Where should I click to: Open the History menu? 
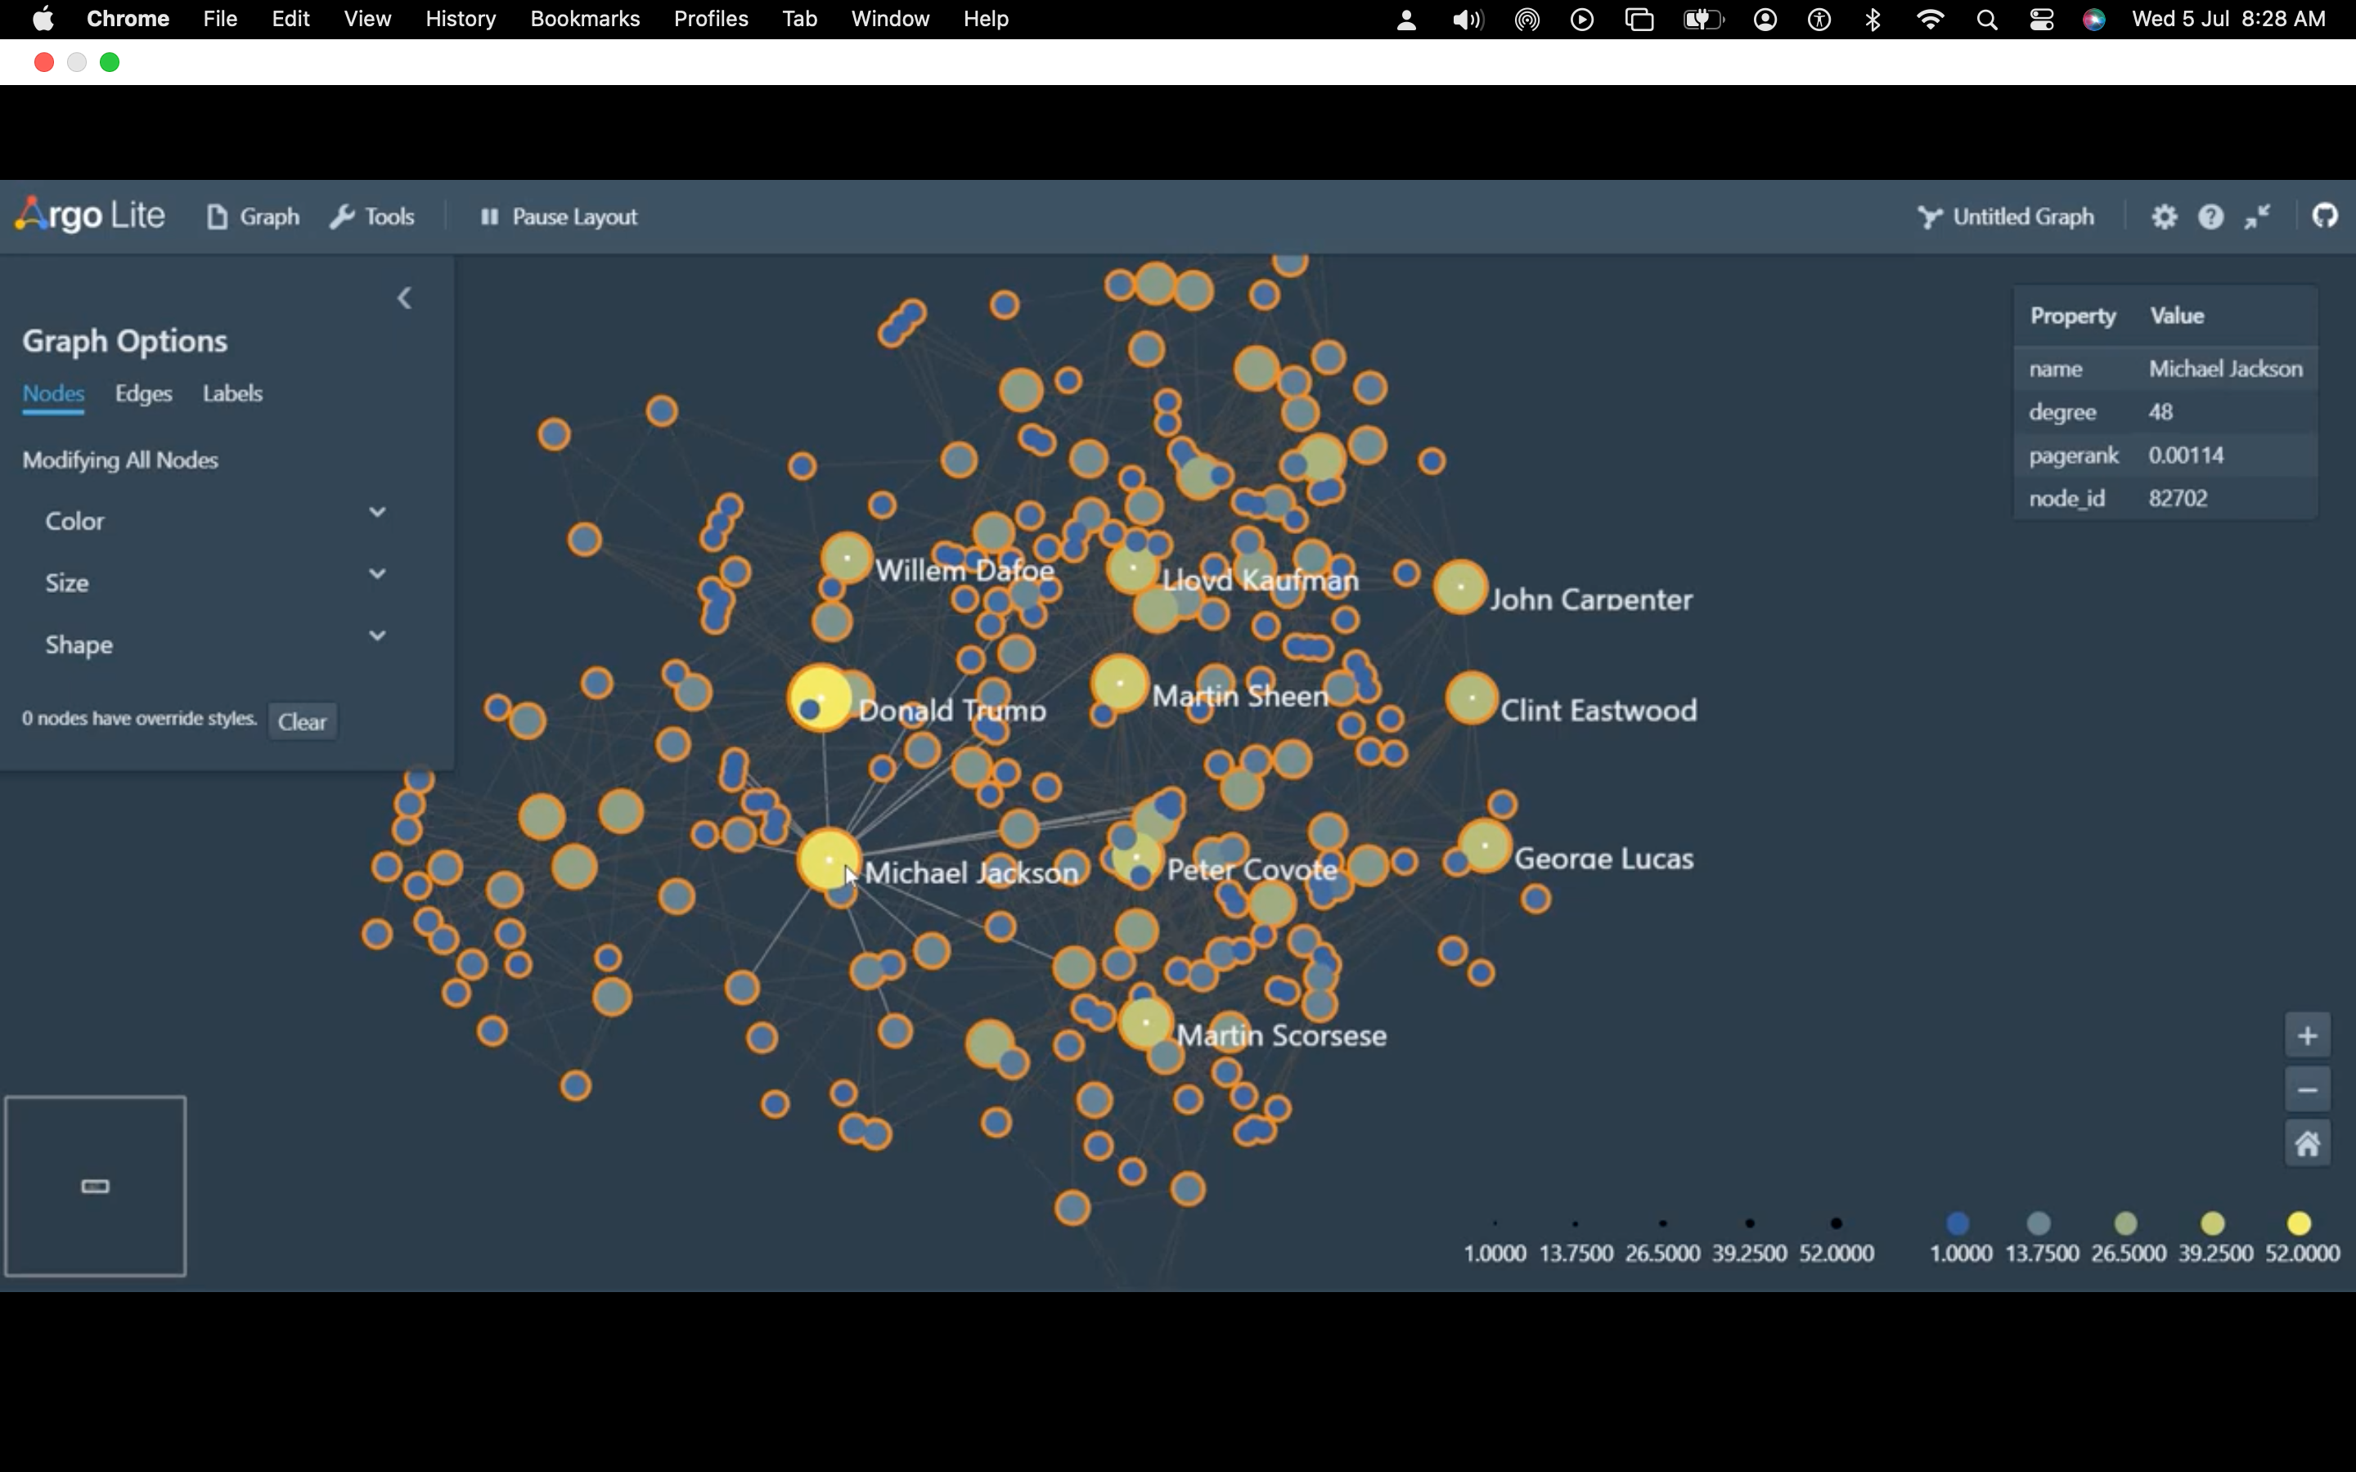coord(461,19)
